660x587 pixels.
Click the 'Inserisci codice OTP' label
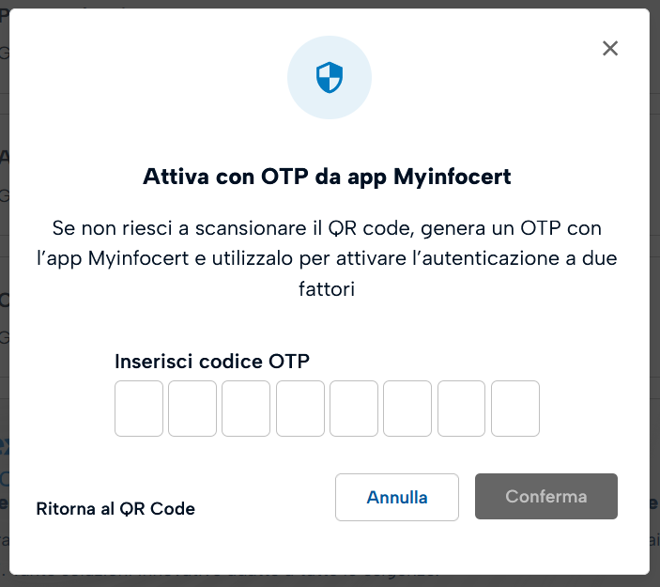[x=211, y=361]
